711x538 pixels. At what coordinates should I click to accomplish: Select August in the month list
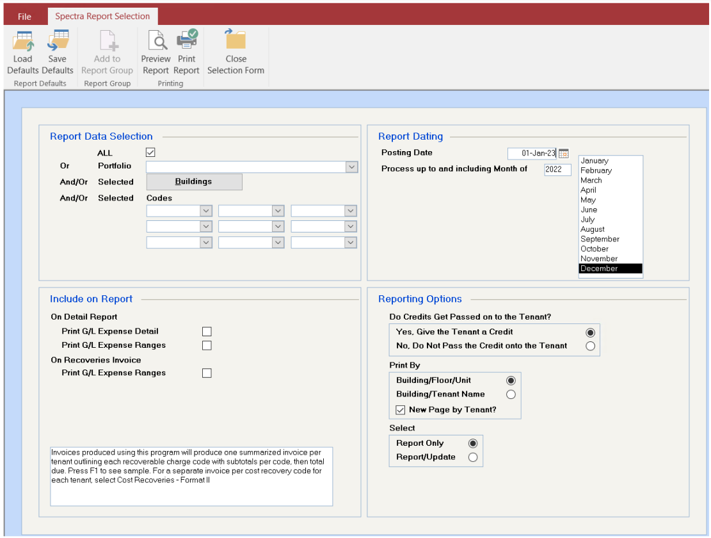[x=611, y=229]
